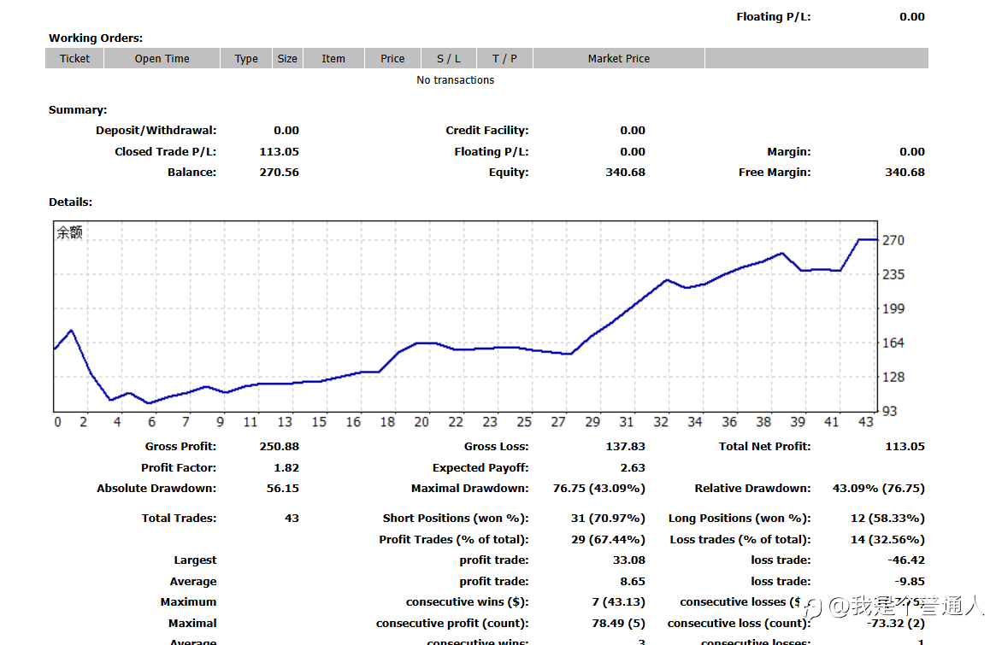This screenshot has height=645, width=996.
Task: Select Long Positions value 12 (58.33%)
Action: tap(887, 518)
